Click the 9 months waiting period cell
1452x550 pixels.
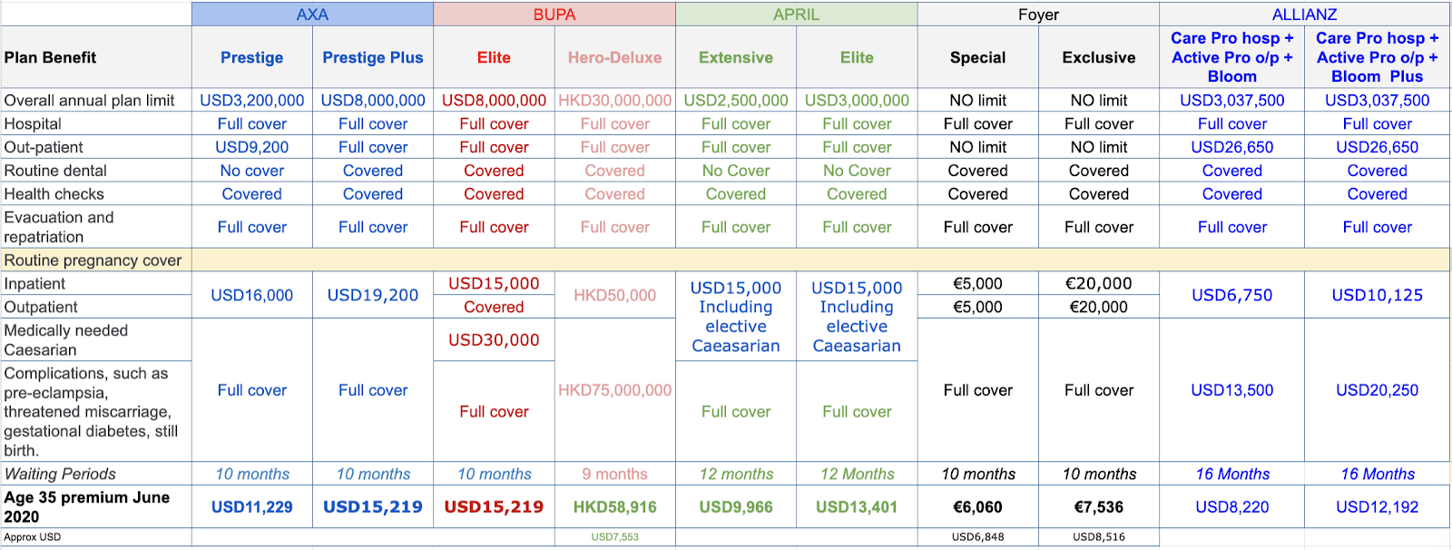tap(615, 474)
